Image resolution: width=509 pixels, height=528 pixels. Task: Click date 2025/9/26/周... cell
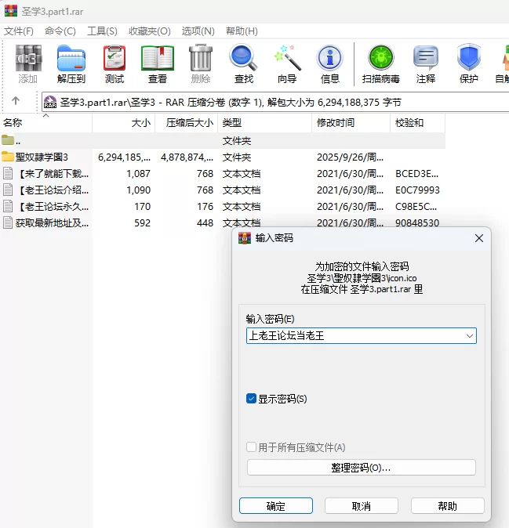351,157
